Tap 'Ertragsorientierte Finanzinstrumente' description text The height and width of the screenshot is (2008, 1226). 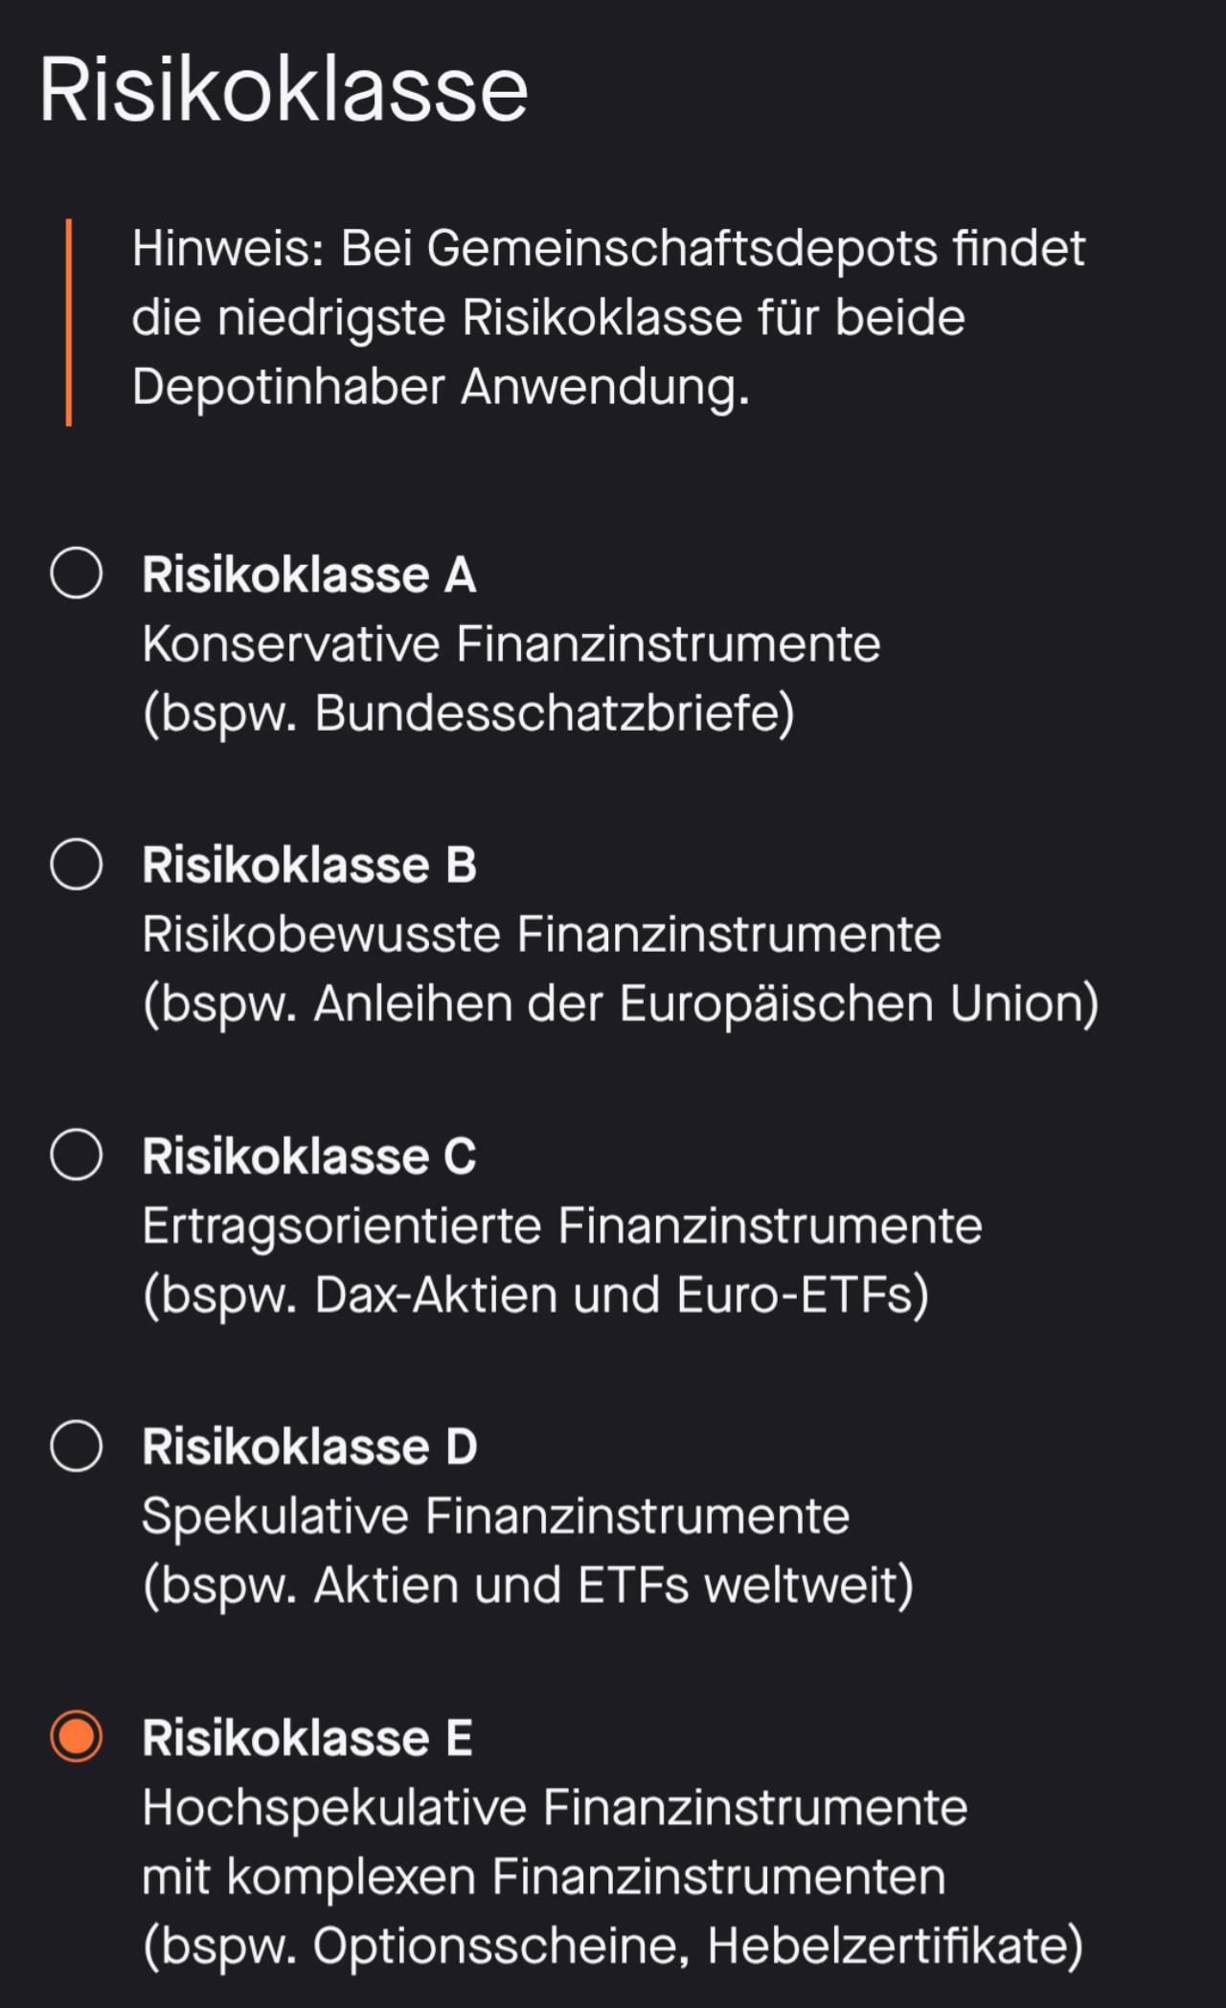coord(561,1226)
